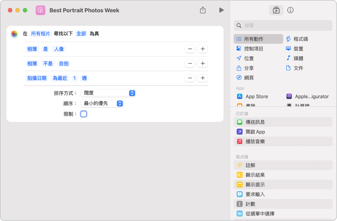Open the 排序方式 dropdown showing 闊度
Image resolution: width=337 pixels, height=221 pixels.
point(108,93)
